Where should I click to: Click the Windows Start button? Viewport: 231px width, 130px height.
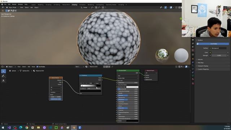[3, 127]
